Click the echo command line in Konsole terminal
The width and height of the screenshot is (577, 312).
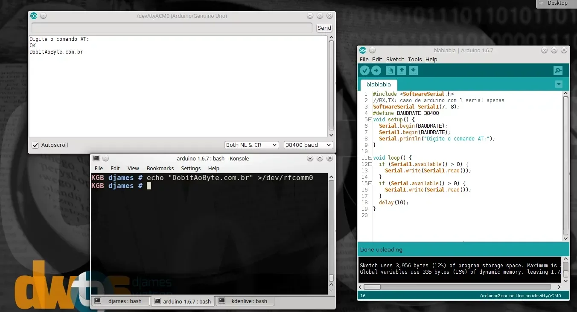click(202, 177)
